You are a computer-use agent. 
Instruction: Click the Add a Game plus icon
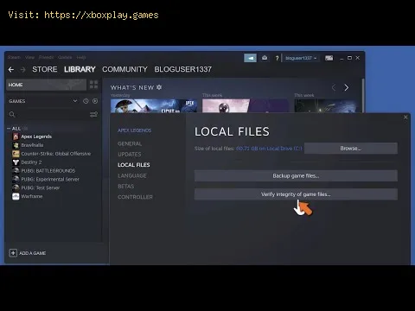[x=13, y=253]
